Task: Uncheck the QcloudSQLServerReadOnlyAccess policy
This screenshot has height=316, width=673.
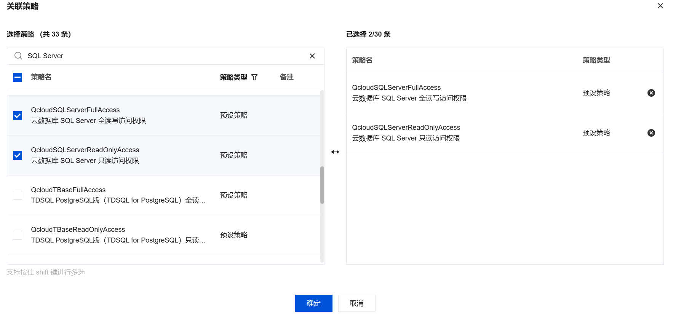Action: pyautogui.click(x=18, y=155)
